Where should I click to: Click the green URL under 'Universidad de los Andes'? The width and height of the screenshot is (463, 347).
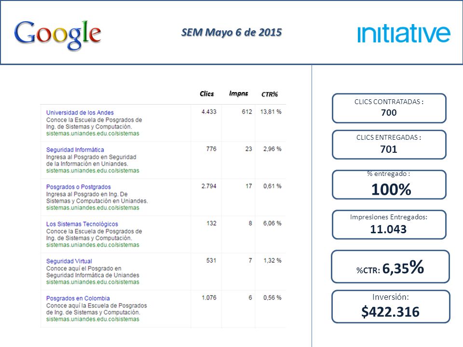point(93,133)
